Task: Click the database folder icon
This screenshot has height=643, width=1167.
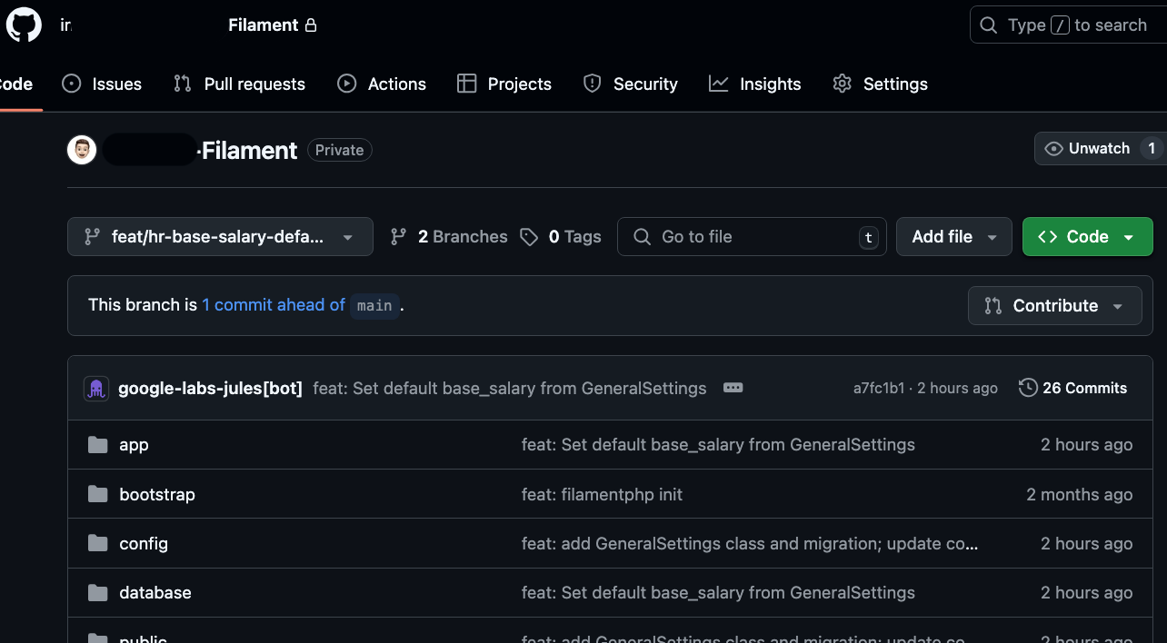Action: 97,592
